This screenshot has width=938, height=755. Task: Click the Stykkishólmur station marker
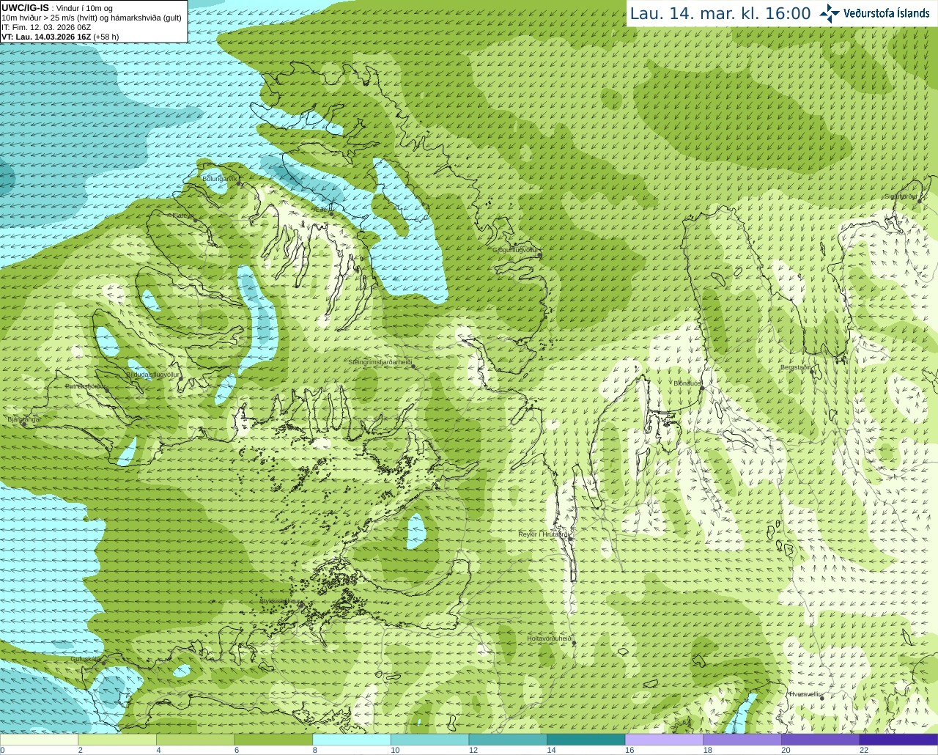tap(300, 605)
